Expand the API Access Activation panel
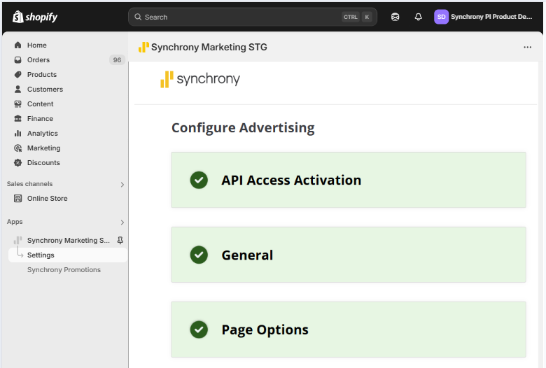The image size is (546, 368). (291, 180)
